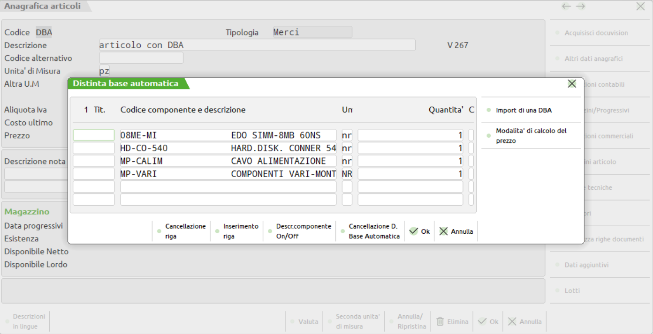Close the Distinta base automatica dialog
This screenshot has width=653, height=334.
[571, 84]
